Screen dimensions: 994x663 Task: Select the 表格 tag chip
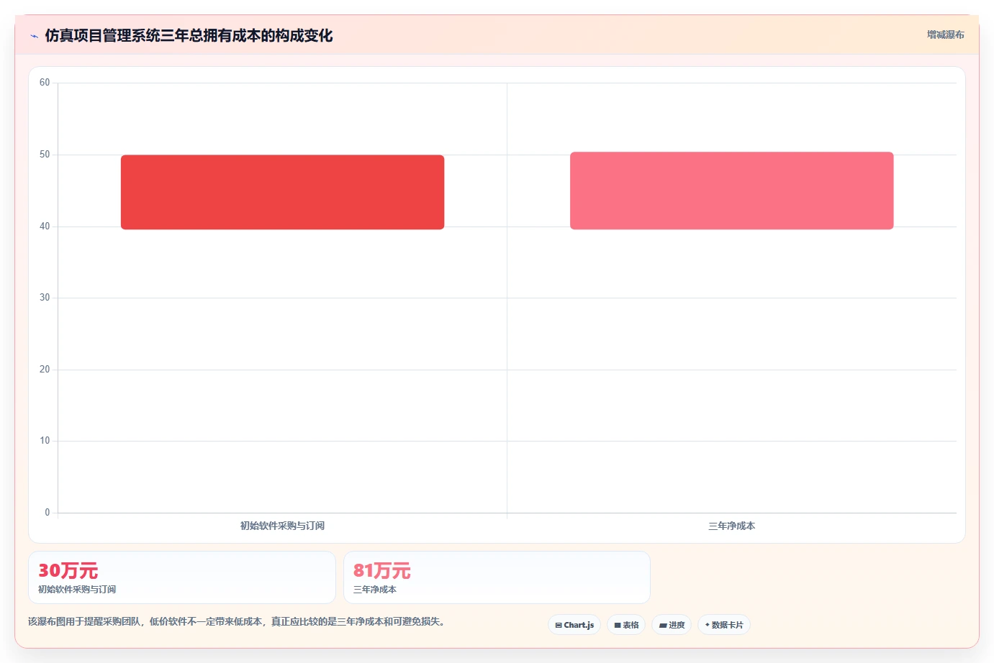point(626,625)
